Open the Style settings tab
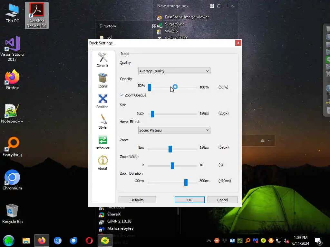Image resolution: width=330 pixels, height=247 pixels. pos(102,122)
